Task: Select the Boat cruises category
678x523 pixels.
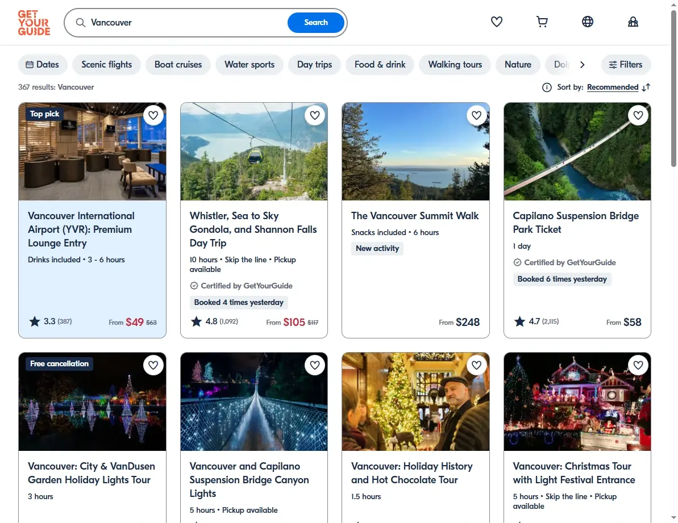Action: [x=178, y=65]
